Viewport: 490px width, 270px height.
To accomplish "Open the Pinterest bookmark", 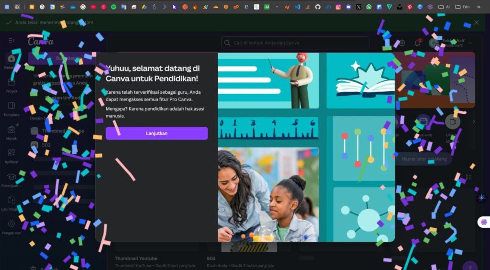I will [x=410, y=7].
